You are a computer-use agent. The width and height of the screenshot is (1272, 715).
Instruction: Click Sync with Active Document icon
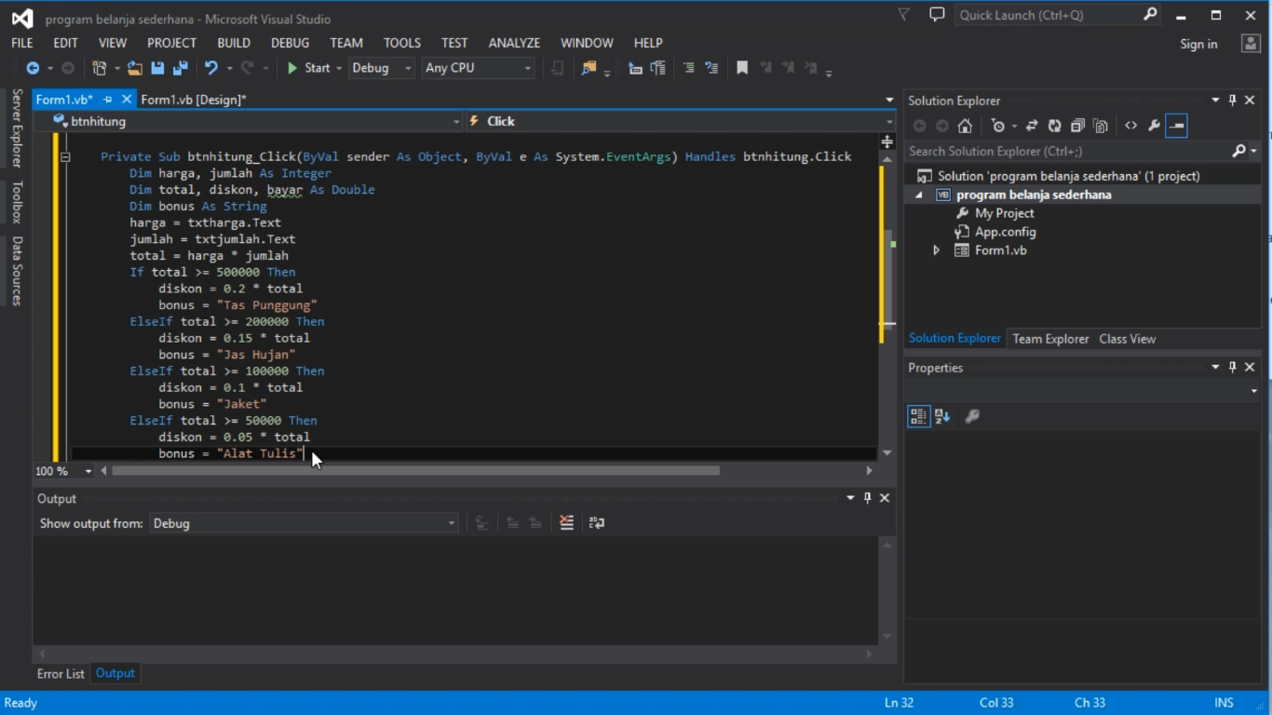click(x=1032, y=126)
